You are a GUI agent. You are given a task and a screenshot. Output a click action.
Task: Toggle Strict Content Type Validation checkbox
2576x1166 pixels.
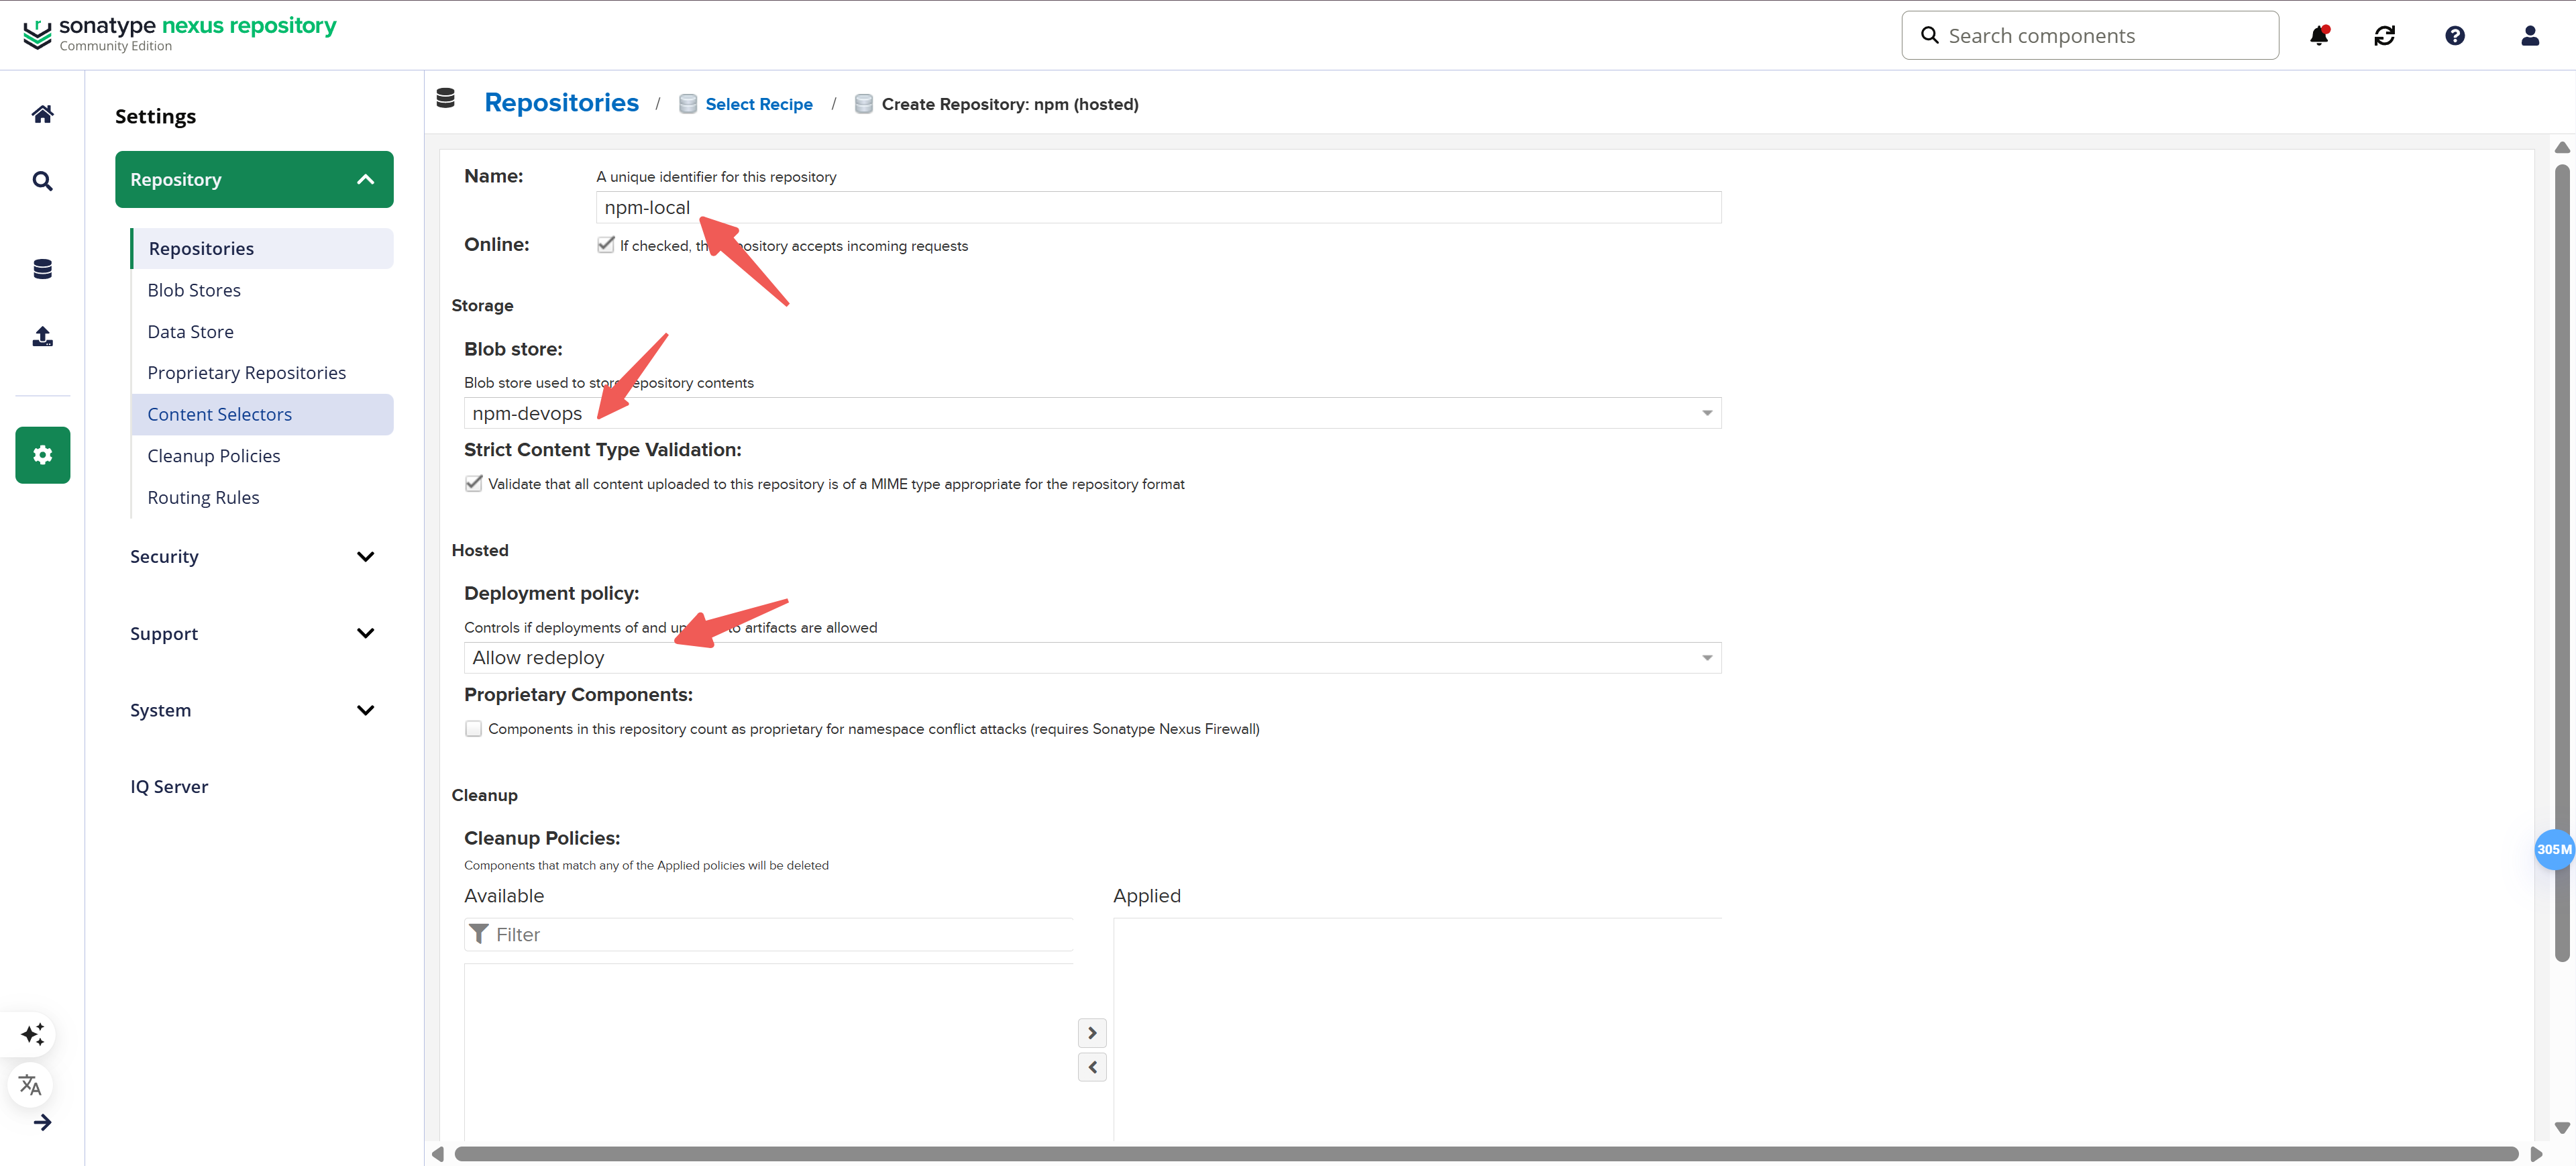474,484
